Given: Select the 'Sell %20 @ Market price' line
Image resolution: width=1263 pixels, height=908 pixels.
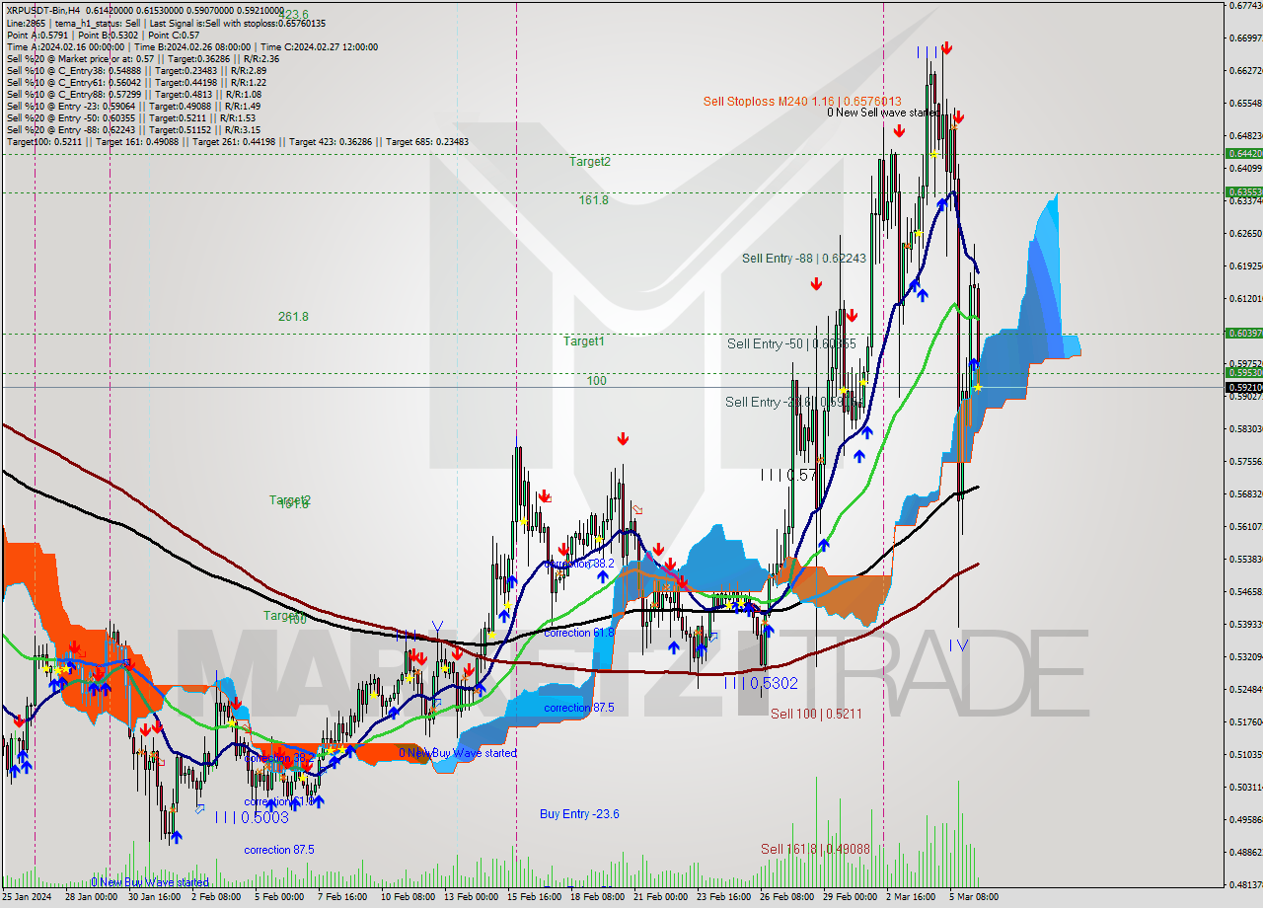Looking at the screenshot, I should [x=143, y=58].
